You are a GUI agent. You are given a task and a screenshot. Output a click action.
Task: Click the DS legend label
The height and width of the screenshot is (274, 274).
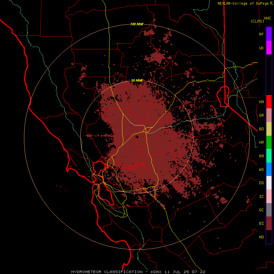point(261,183)
